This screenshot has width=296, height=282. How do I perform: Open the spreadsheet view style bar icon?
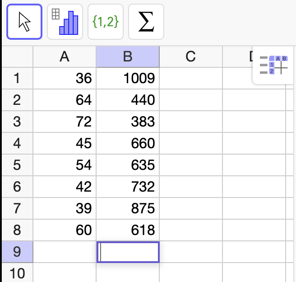[274, 65]
